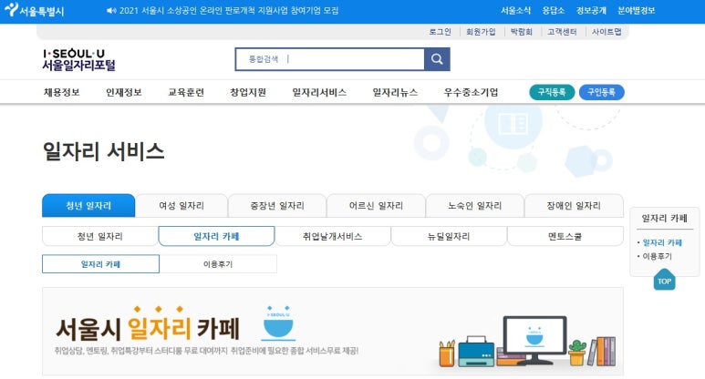Select the blue 청년 일자리 top tab
This screenshot has height=379, width=705.
pos(88,206)
